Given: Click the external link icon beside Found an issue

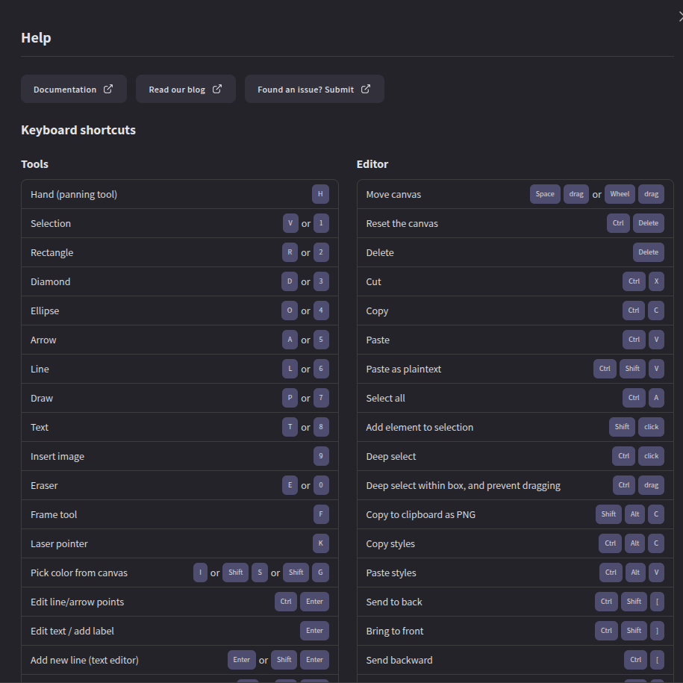Looking at the screenshot, I should [366, 89].
